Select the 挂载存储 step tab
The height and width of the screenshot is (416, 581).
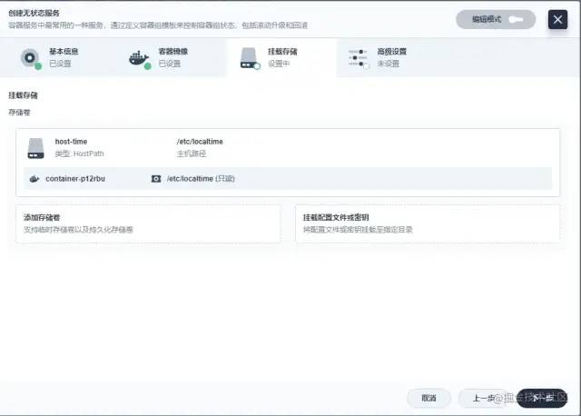pyautogui.click(x=281, y=58)
